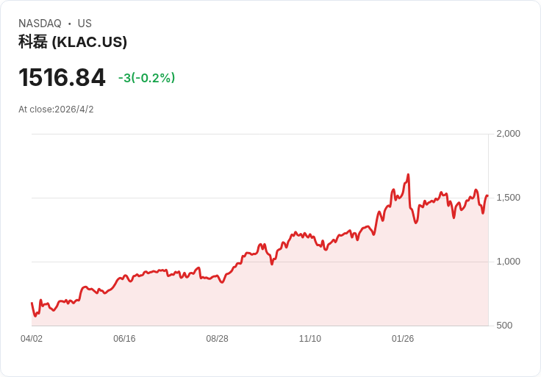Click the highest peak of the price line

408,175
